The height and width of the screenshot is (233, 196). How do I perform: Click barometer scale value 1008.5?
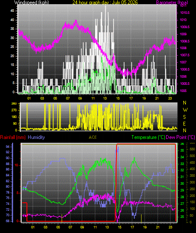point(185,41)
